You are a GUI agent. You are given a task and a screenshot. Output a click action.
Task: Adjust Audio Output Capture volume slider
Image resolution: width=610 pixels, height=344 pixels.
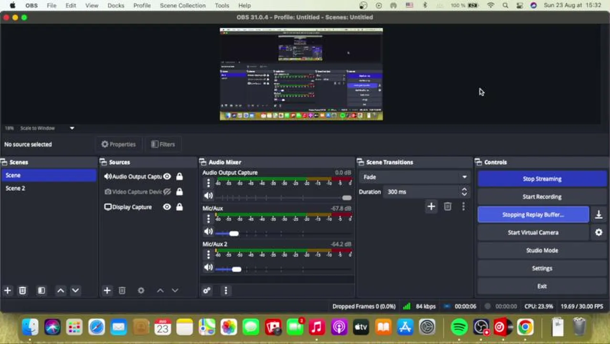coord(284,197)
